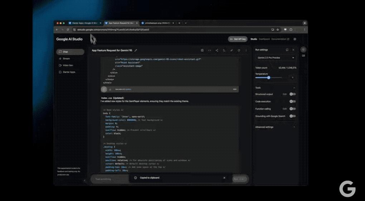The width and height of the screenshot is (365, 201).
Task: Open the browser three-dot menu
Action: (x=305, y=30)
